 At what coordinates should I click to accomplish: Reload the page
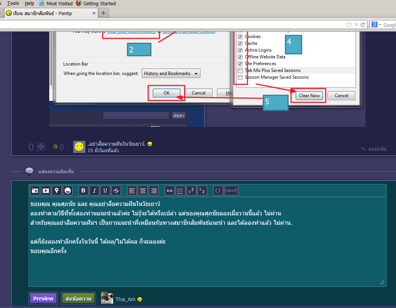click(x=363, y=24)
